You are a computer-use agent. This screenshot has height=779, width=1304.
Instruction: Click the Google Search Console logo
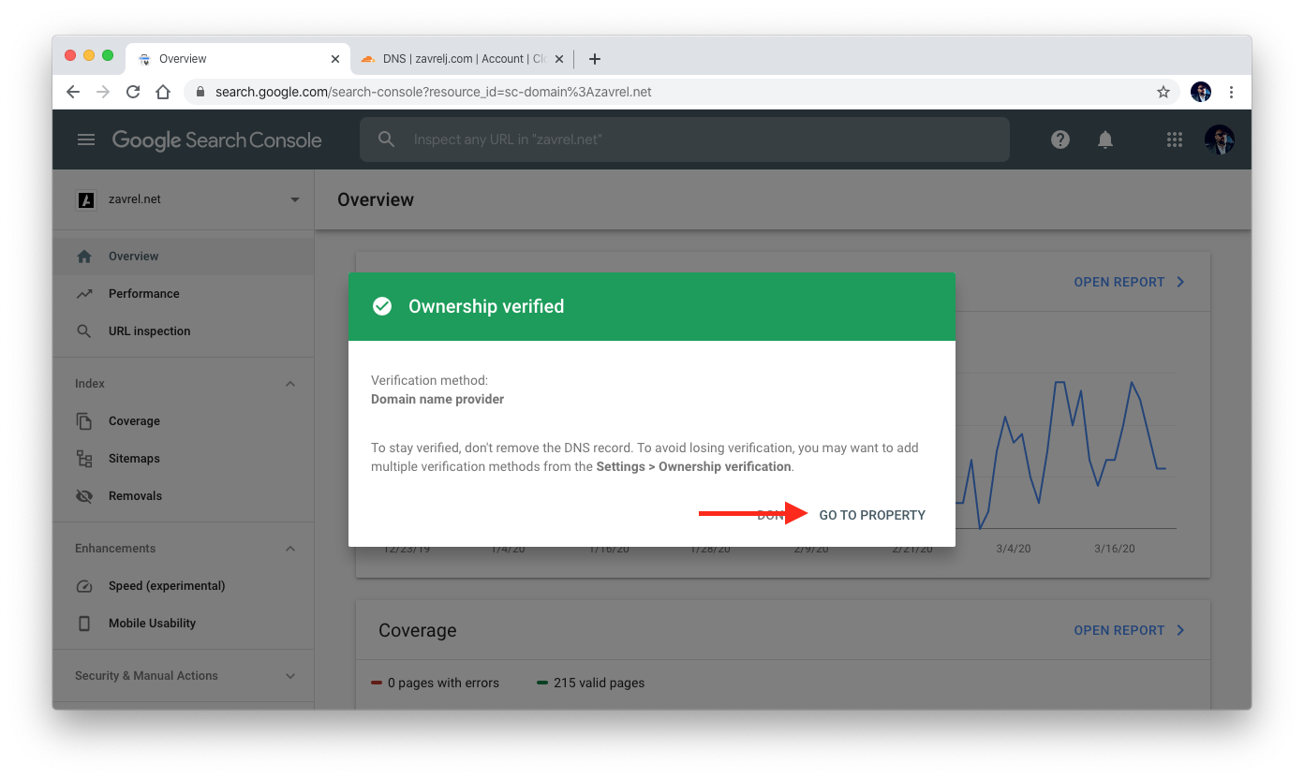coord(216,140)
